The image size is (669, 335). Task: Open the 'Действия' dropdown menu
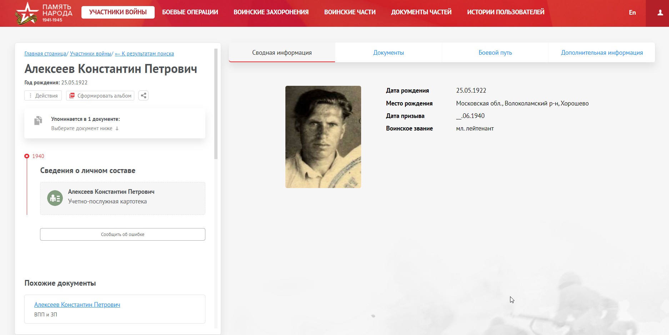point(43,95)
